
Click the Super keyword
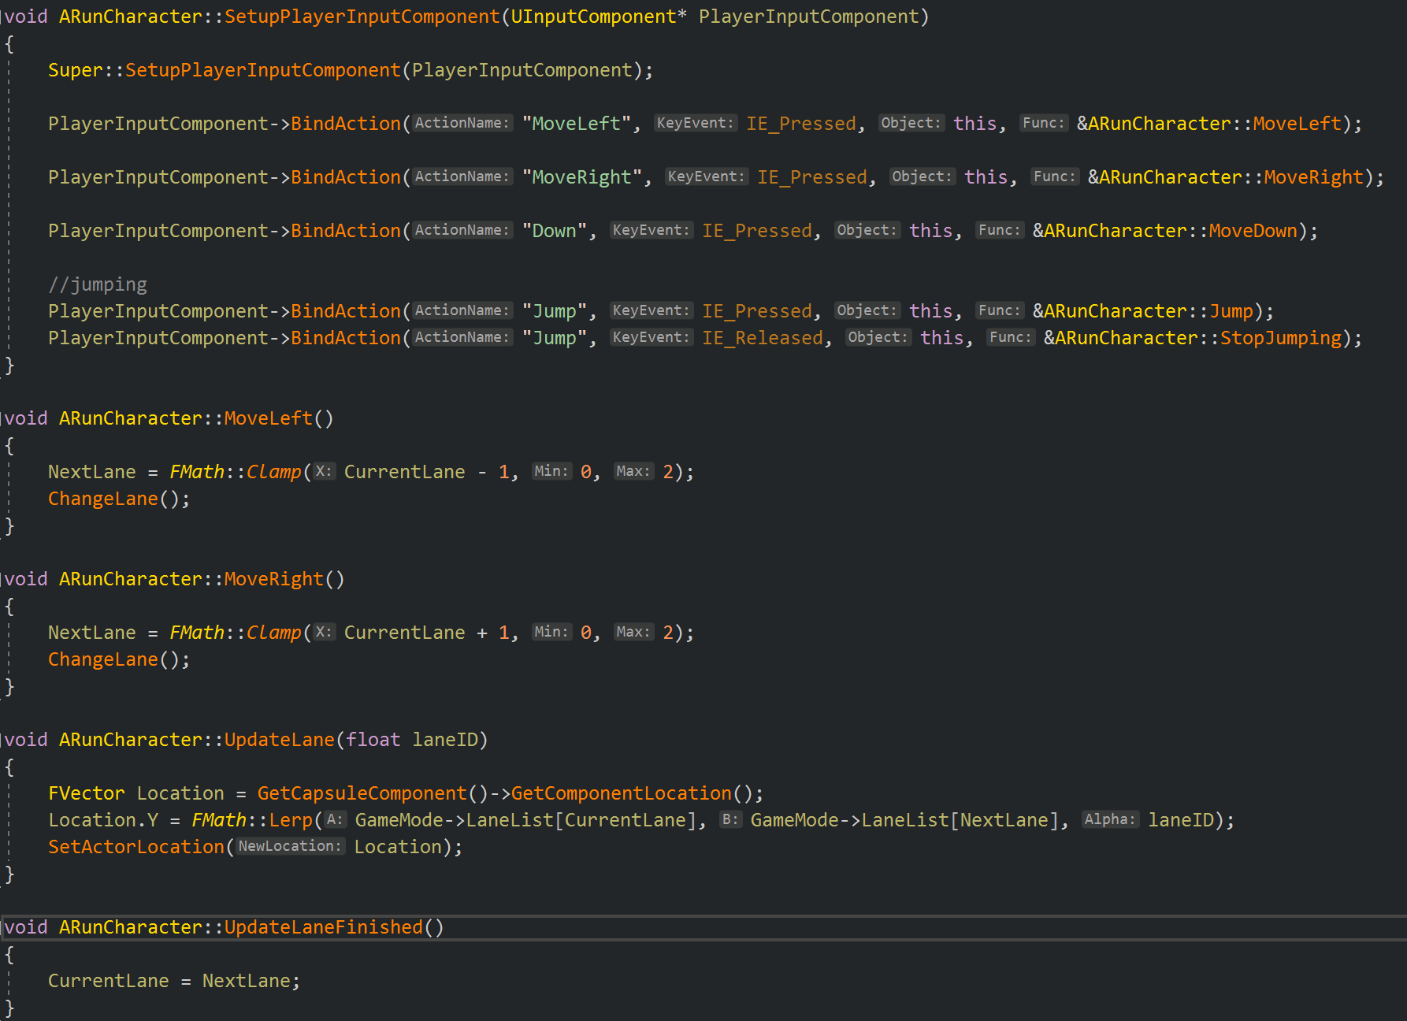point(76,70)
